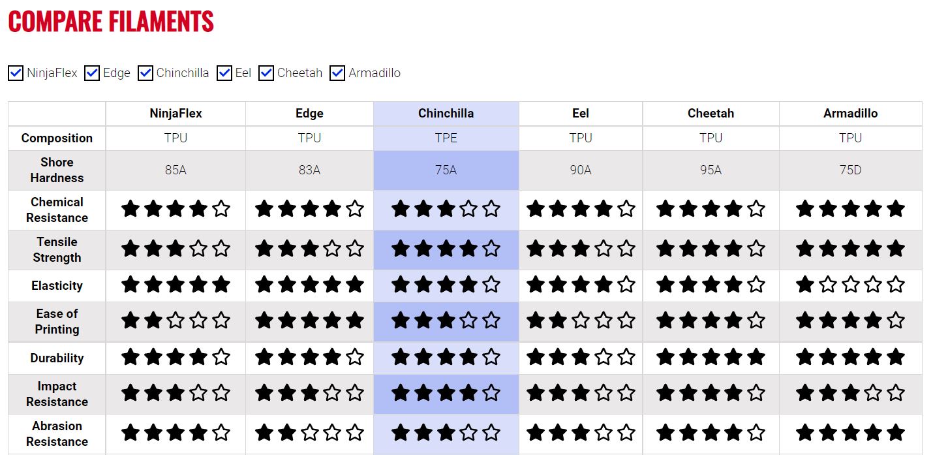Screen dimensions: 933x455
Task: Select the Chinchilla column header
Action: (446, 114)
